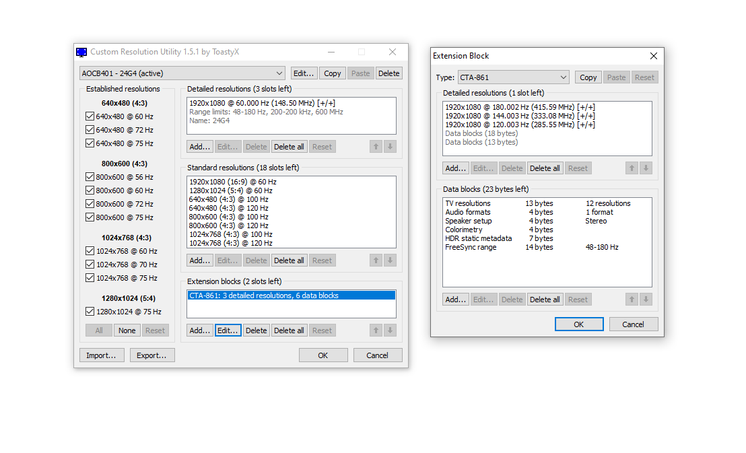Click move-down arrow in Detailed resolutions section

click(390, 147)
